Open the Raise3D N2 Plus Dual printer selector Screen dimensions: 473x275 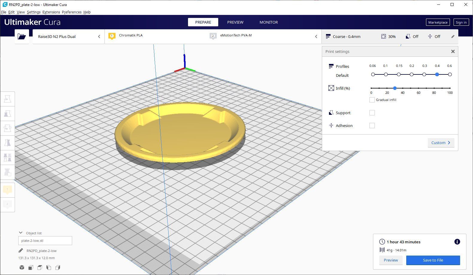(69, 36)
